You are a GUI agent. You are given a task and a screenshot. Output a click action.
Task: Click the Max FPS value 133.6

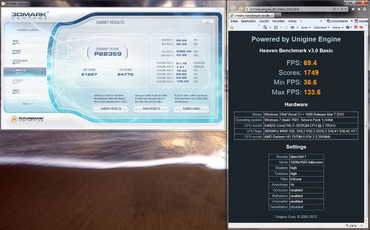tap(312, 92)
